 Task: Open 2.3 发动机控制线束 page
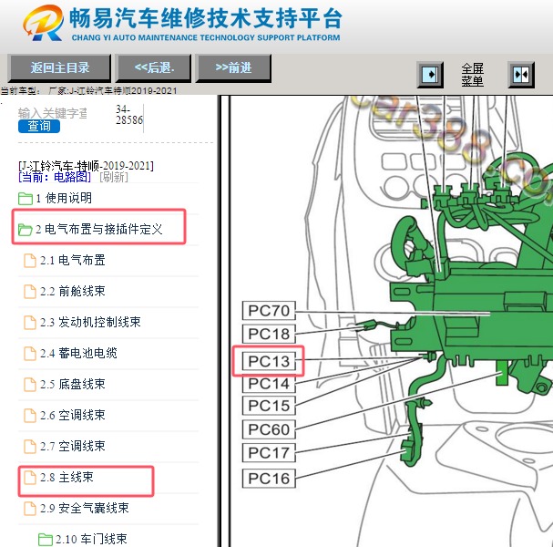click(90, 322)
